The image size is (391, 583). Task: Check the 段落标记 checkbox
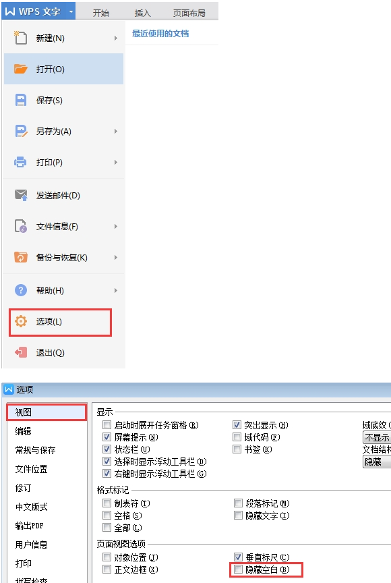tap(238, 503)
